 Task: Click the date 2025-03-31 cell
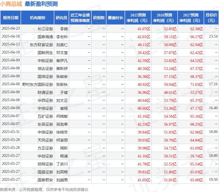[x=11, y=132]
